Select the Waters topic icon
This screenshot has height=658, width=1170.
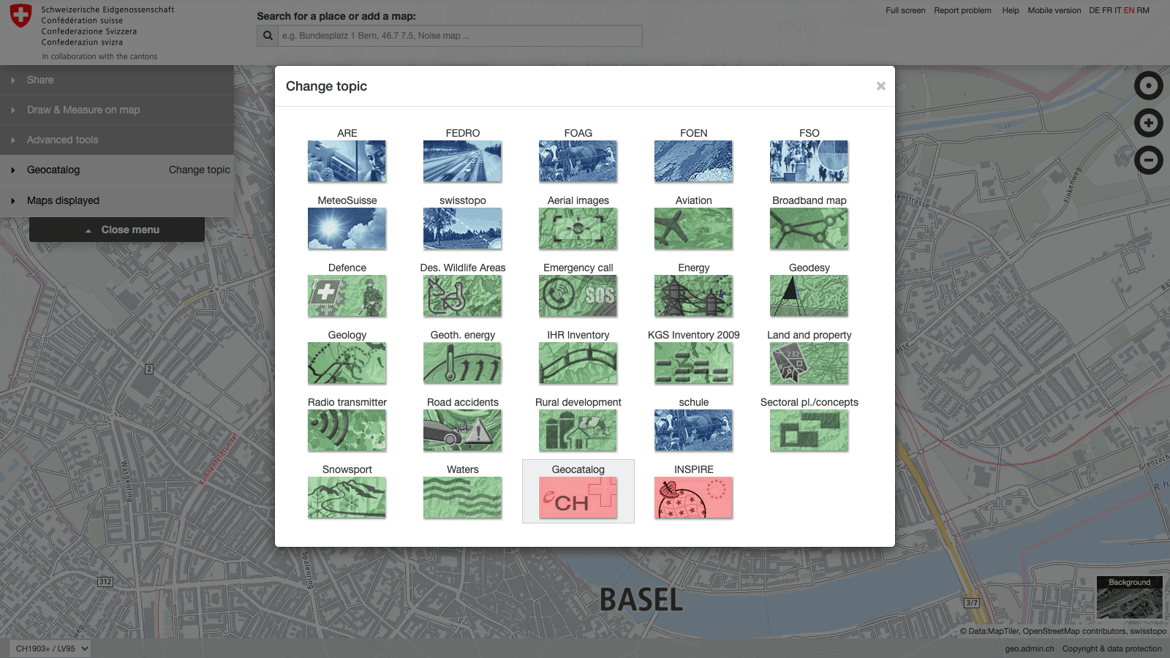(x=462, y=497)
